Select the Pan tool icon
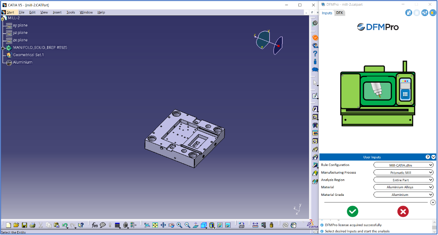The width and height of the screenshot is (438, 235). click(x=163, y=225)
